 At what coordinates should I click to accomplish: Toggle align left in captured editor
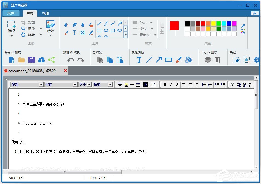pyautogui.click(x=184, y=85)
